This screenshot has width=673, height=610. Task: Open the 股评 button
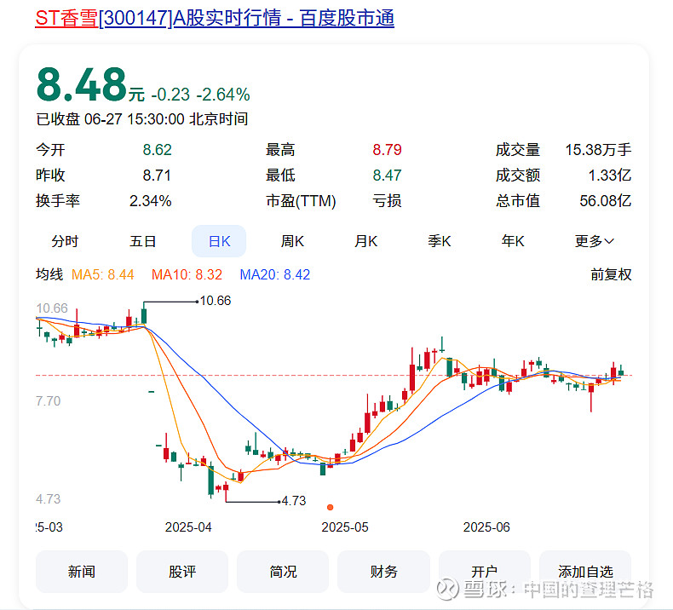pos(182,572)
